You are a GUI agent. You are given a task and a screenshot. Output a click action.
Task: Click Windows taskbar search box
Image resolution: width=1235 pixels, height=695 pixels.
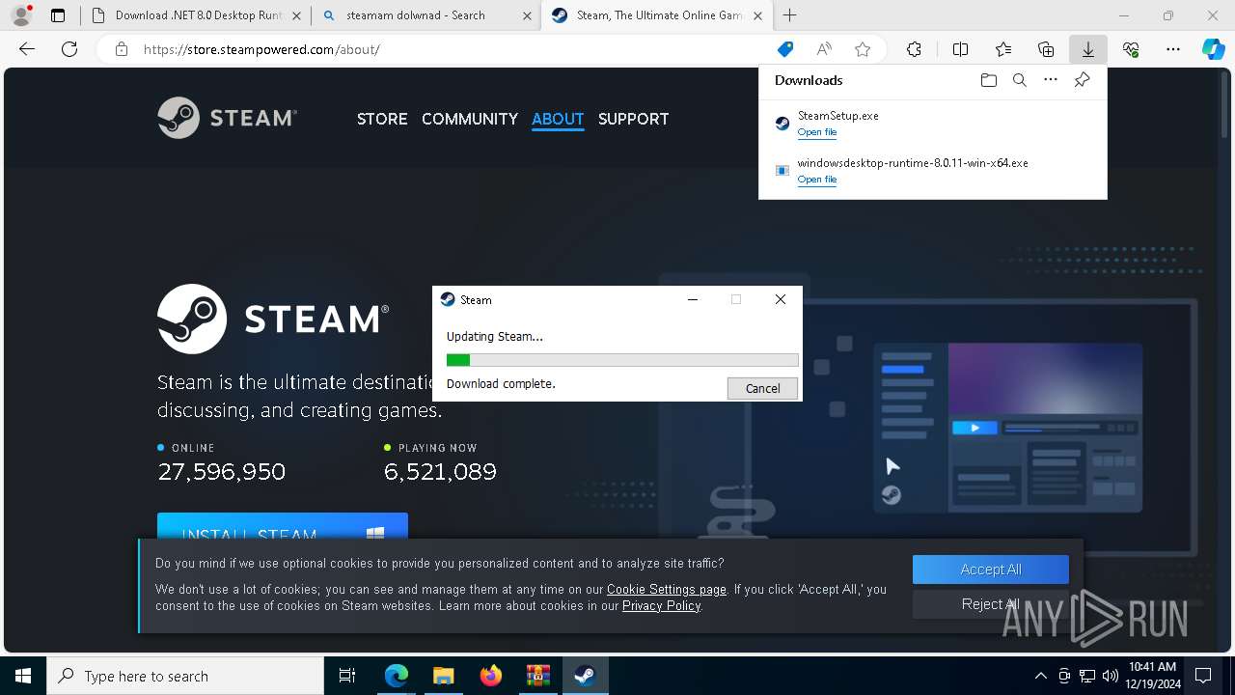(185, 676)
